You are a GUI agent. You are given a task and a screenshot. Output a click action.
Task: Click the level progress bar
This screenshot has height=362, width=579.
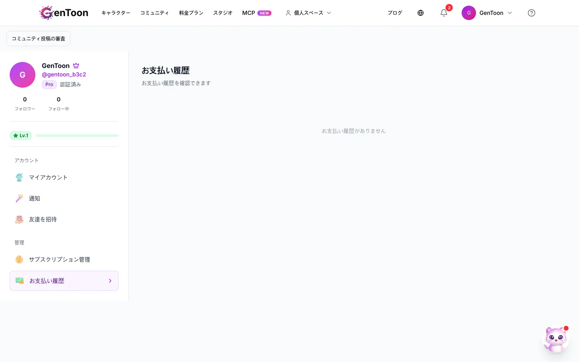coord(77,136)
